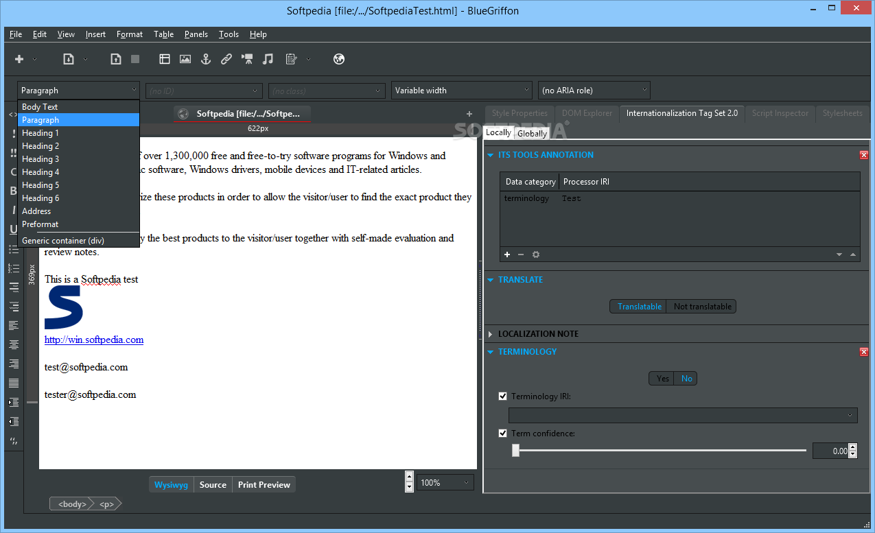Add ITS tools annotation with plus icon
This screenshot has width=875, height=533.
507,254
